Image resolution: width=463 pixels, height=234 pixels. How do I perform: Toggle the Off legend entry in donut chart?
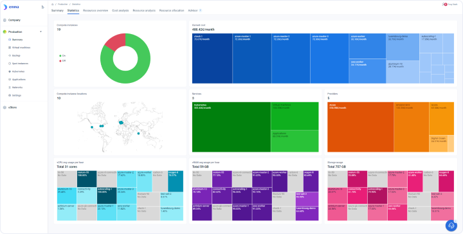[x=62, y=60]
